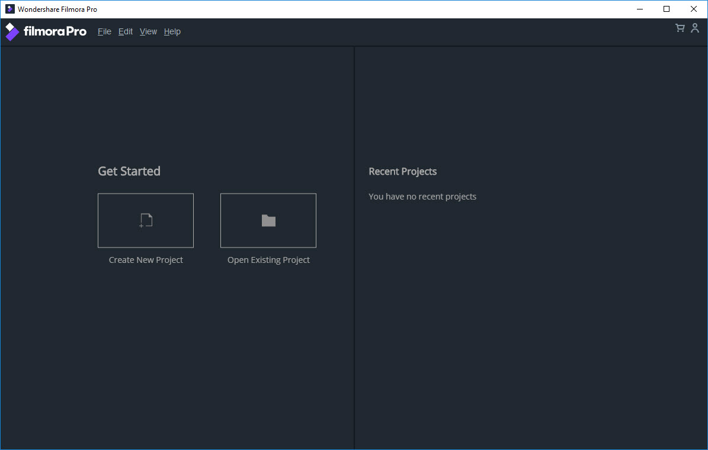
Task: Open the Edit menu
Action: pos(125,31)
